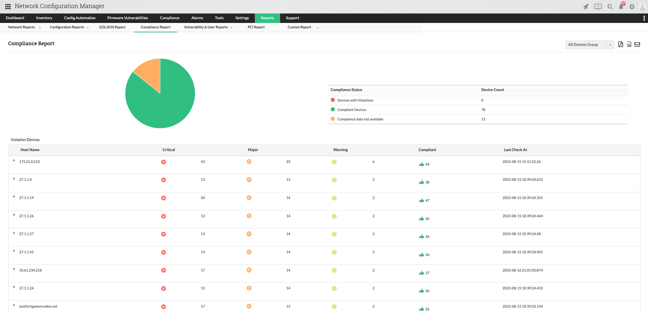The width and height of the screenshot is (648, 314).
Task: Open the All Devices Group dropdown
Action: [589, 45]
